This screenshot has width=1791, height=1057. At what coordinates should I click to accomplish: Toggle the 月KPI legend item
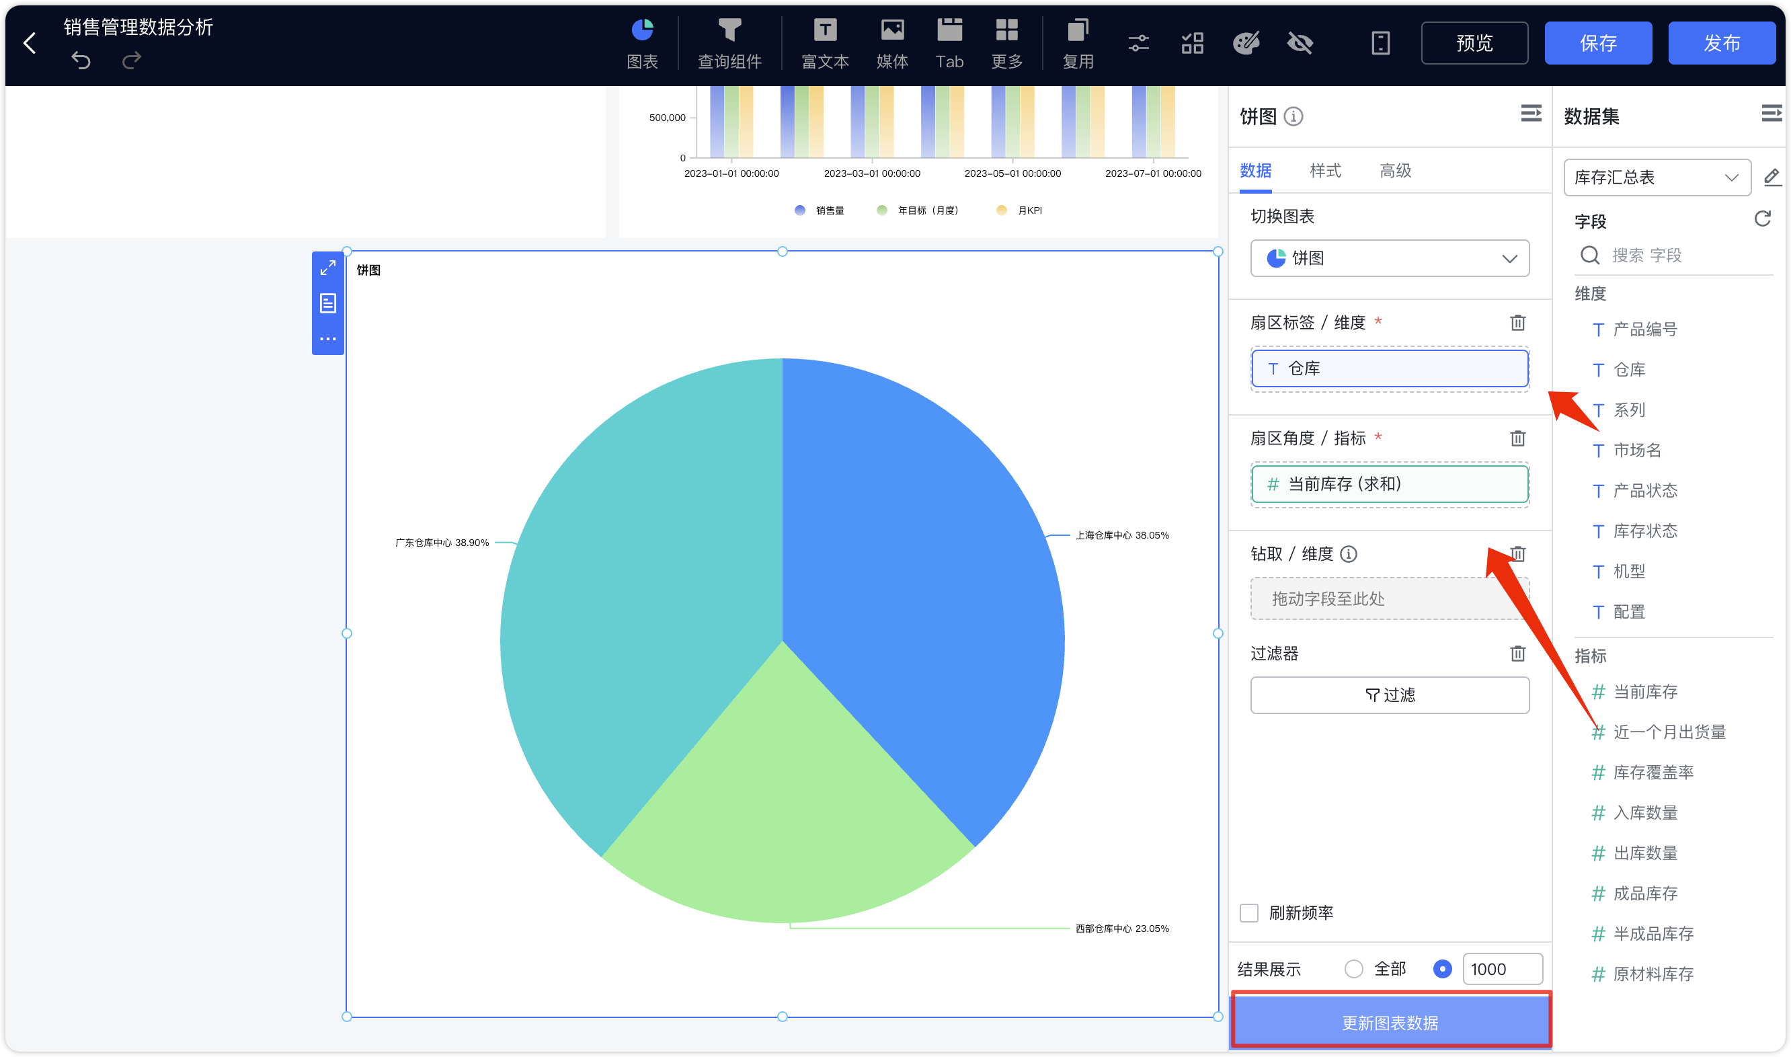click(1019, 211)
